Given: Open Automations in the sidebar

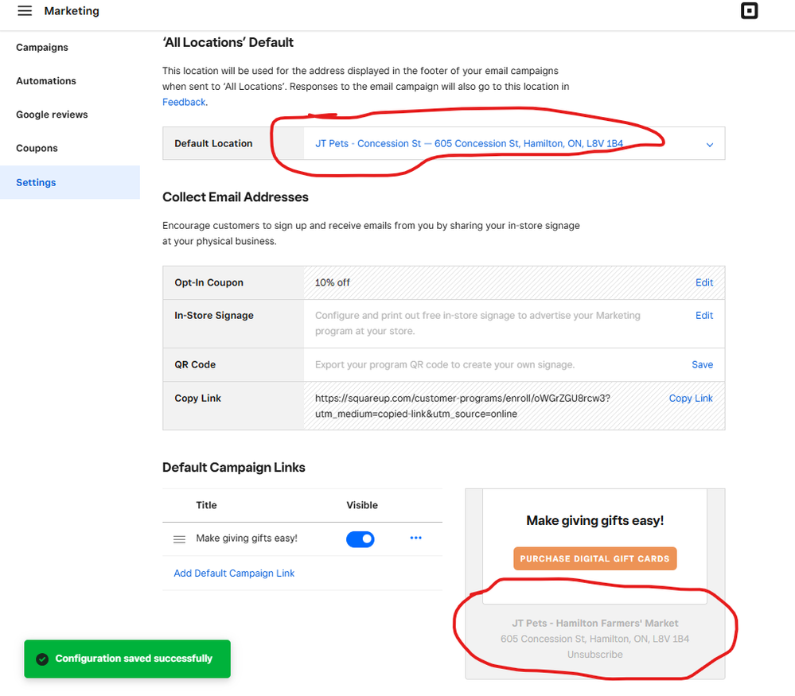Looking at the screenshot, I should click(46, 81).
